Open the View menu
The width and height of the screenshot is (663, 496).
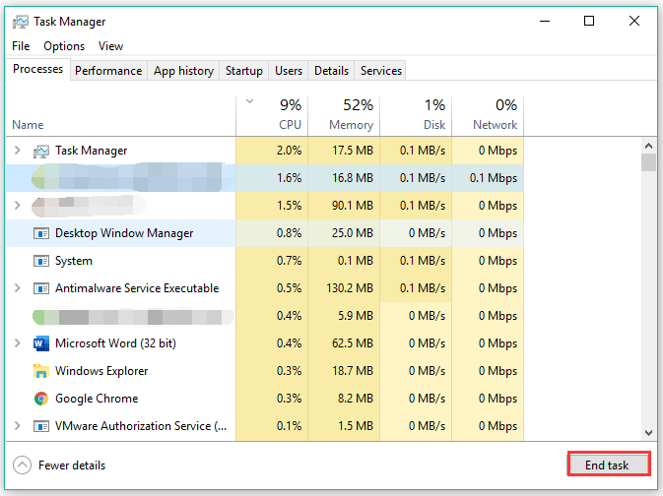click(110, 46)
